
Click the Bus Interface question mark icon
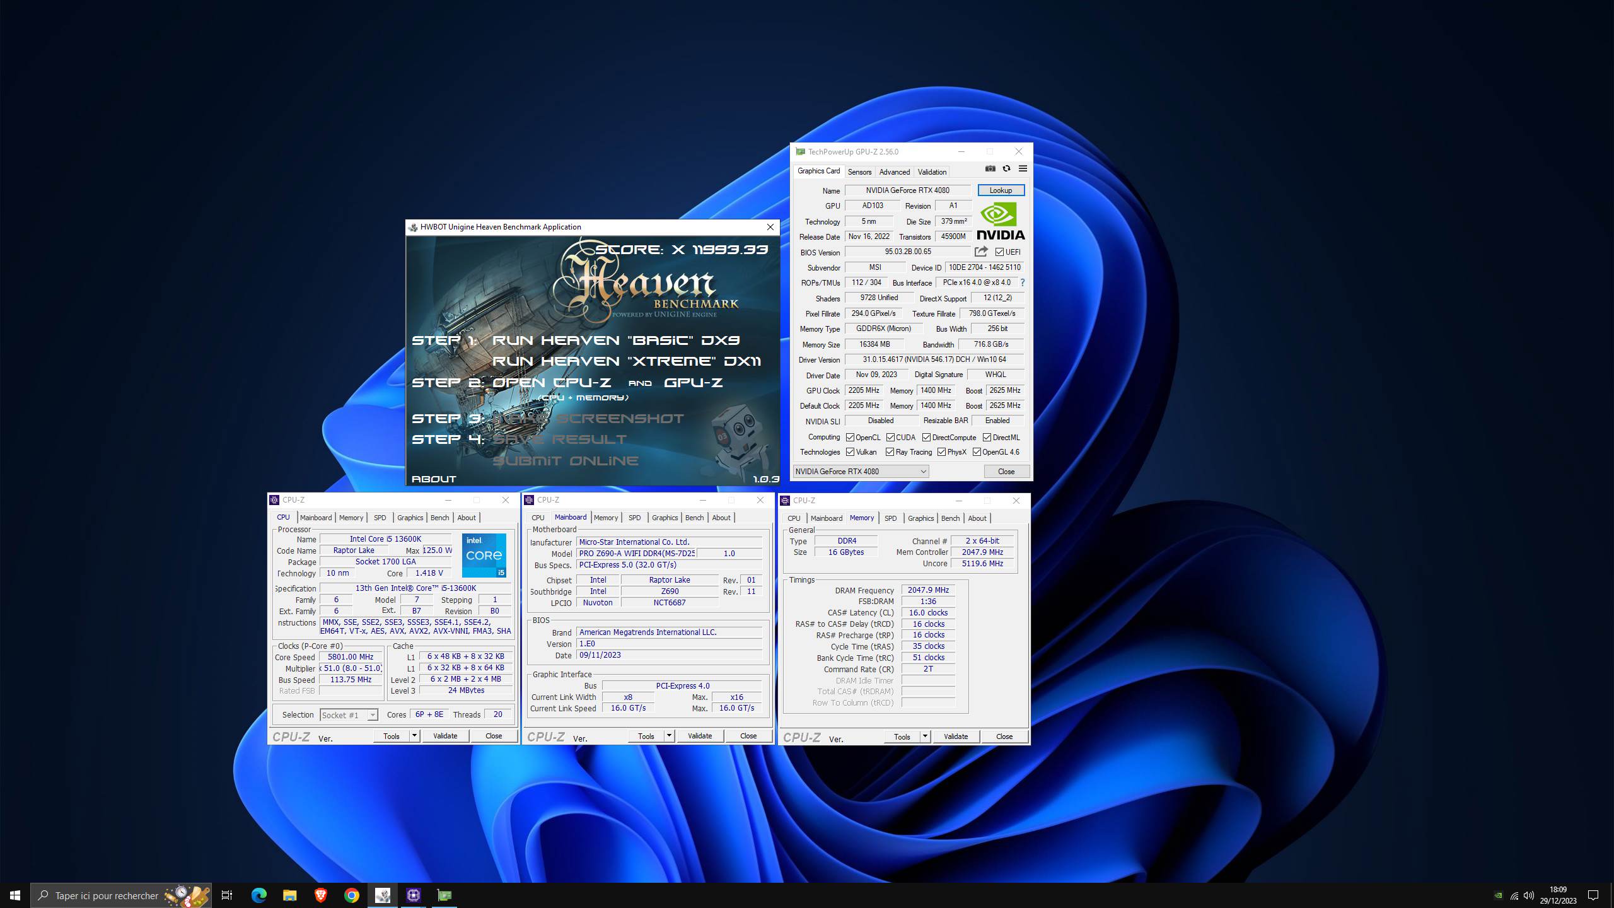point(1023,282)
